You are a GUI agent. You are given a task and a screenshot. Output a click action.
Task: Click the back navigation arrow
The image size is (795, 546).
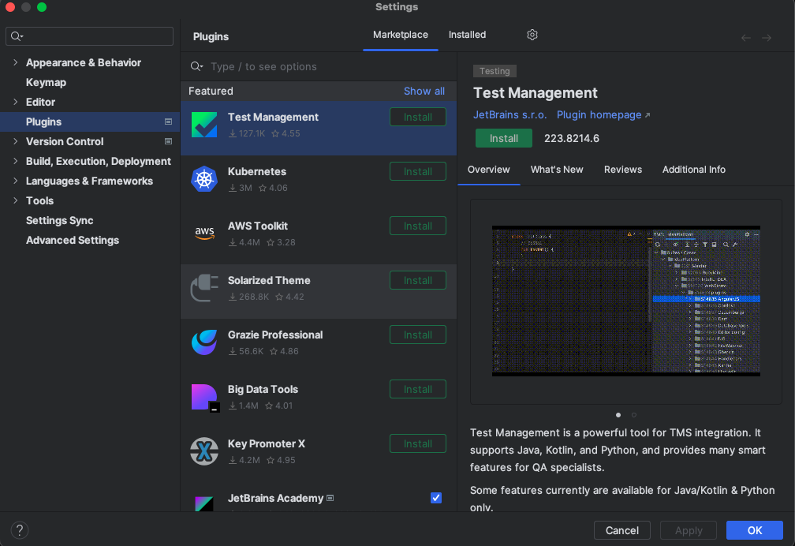point(746,38)
